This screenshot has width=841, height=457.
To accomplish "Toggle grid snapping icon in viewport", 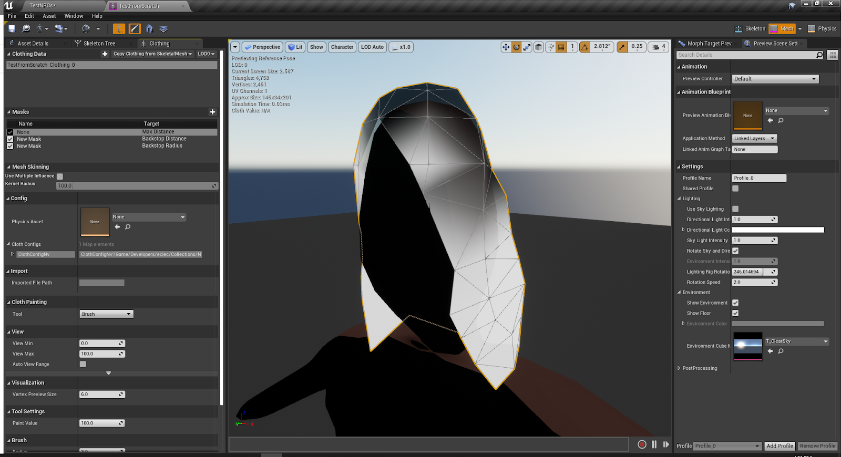I will click(561, 47).
